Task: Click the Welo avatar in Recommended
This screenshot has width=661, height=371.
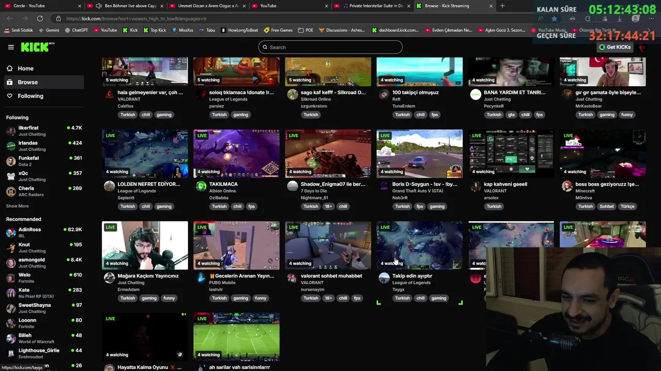Action: (11, 278)
